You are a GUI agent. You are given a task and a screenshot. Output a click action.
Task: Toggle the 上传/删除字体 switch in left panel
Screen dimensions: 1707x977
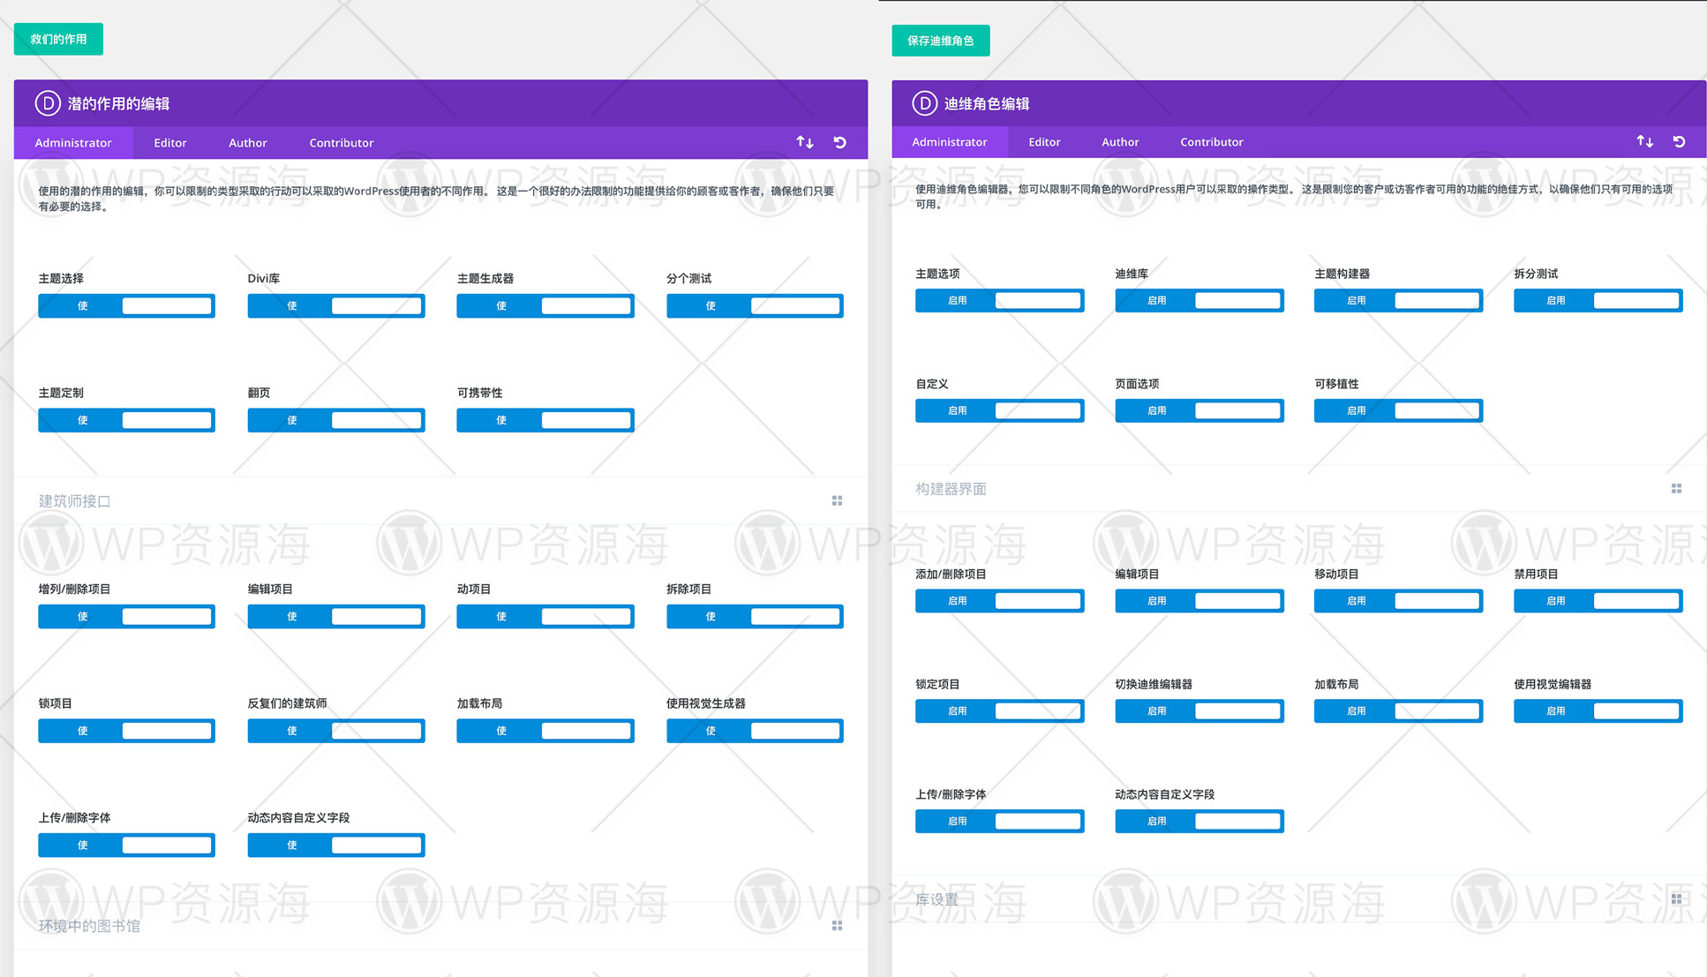click(126, 845)
